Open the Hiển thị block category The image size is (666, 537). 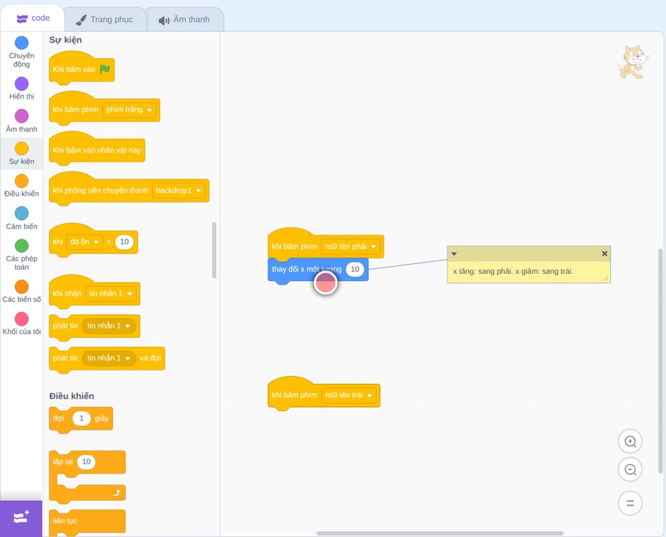[x=21, y=89]
